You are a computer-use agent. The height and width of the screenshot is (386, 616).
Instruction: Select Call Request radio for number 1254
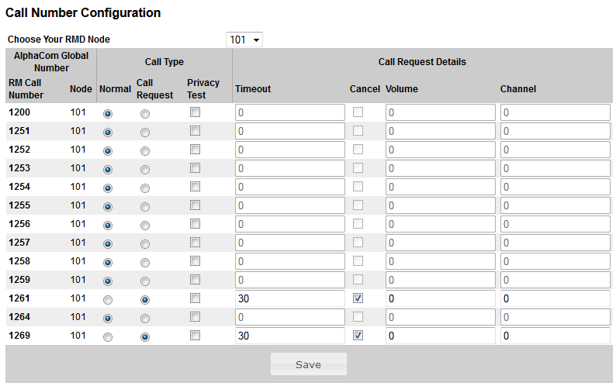pos(145,188)
